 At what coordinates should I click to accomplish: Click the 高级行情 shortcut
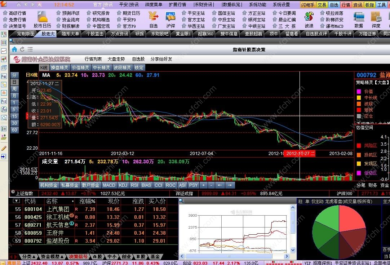pos(14,13)
